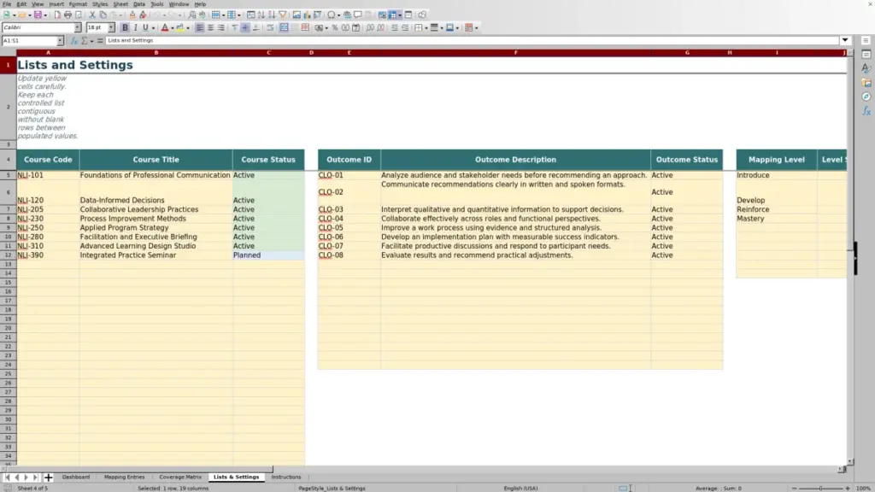Image resolution: width=875 pixels, height=492 pixels.
Task: Toggle the align bottom vertical alignment
Action: pos(256,28)
